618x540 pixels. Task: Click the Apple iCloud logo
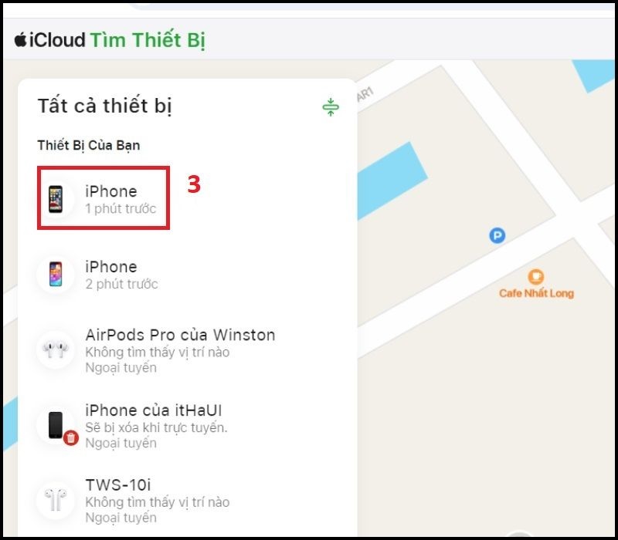20,39
